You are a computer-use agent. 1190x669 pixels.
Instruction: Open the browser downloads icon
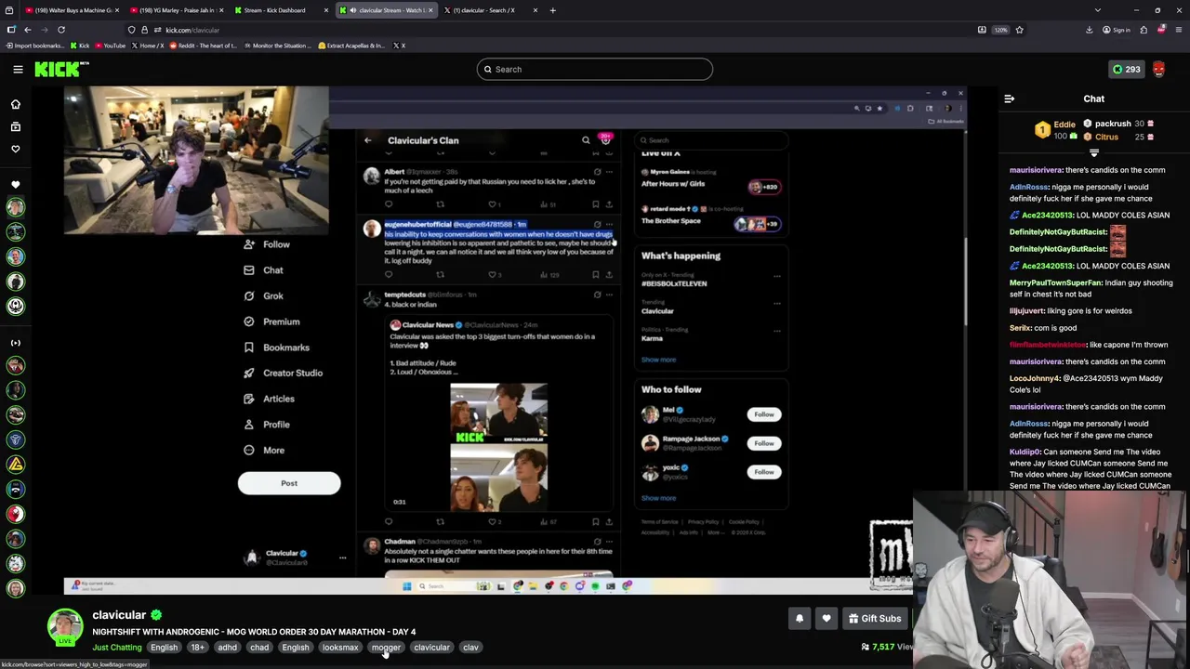point(1090,30)
